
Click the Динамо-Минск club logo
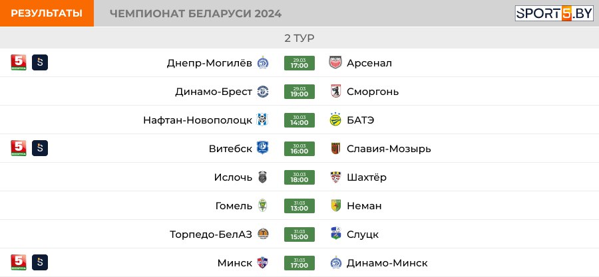pyautogui.click(x=335, y=262)
